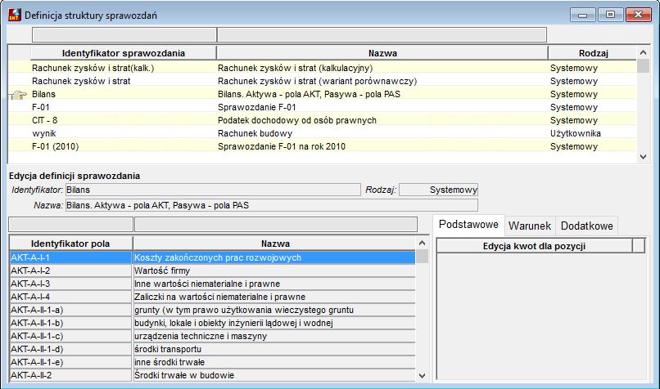Select field AKT-A-I-2
The height and width of the screenshot is (389, 660).
click(x=70, y=271)
